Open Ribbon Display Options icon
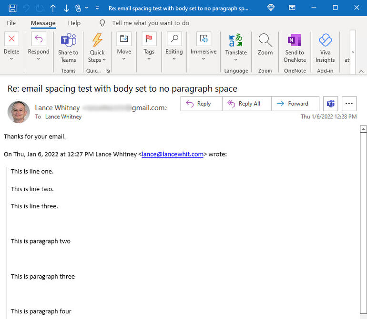The width and height of the screenshot is (367, 319). (292, 8)
